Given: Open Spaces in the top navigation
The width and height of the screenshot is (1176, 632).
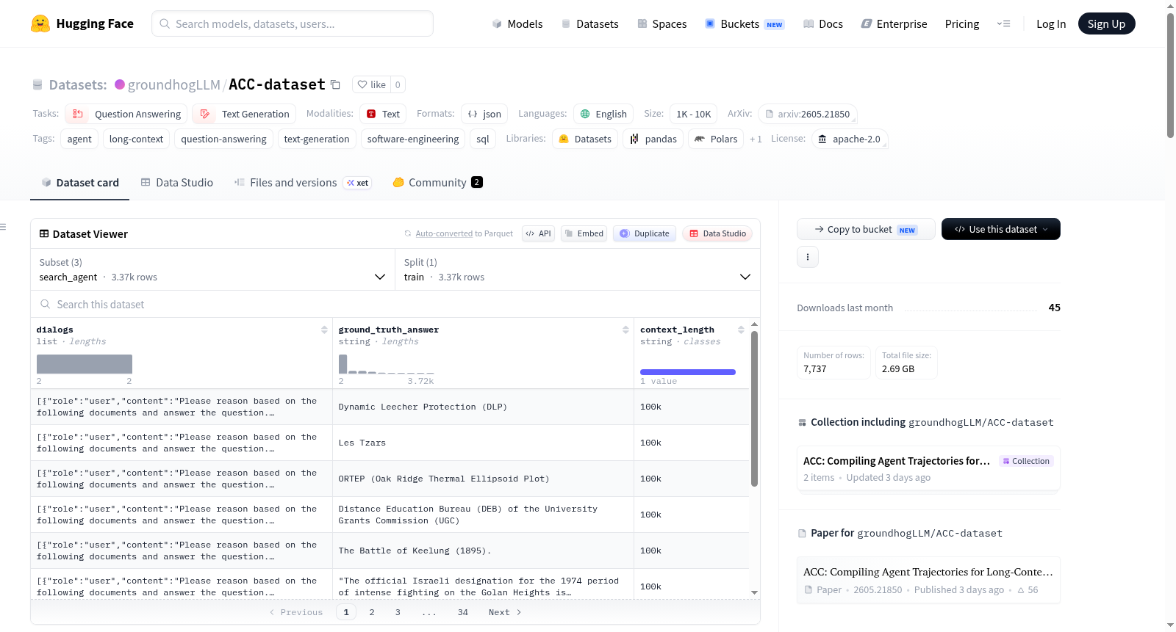Looking at the screenshot, I should coord(662,23).
